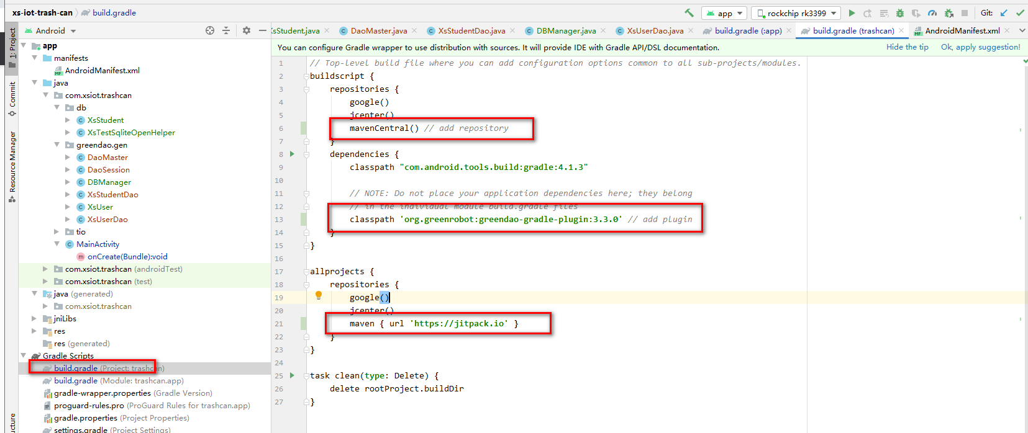
Task: Open the app run configuration dropdown
Action: pyautogui.click(x=724, y=13)
